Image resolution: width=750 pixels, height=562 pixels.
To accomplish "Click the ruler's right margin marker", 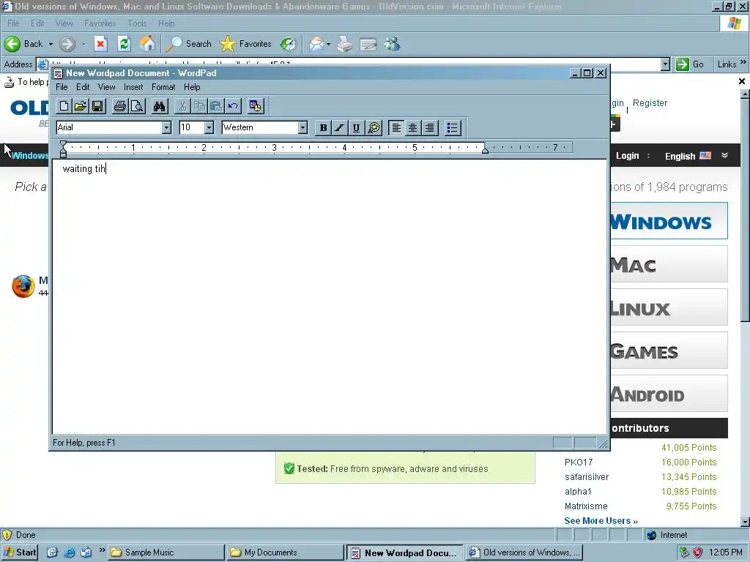I will tap(485, 150).
